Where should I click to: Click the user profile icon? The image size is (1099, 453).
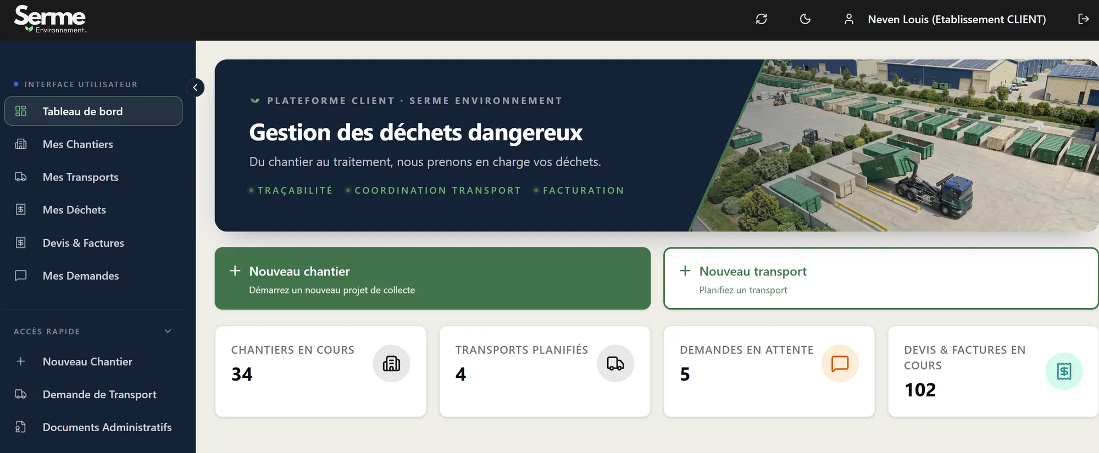point(849,19)
